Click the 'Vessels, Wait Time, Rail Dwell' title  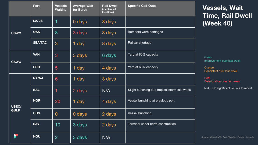(227, 16)
